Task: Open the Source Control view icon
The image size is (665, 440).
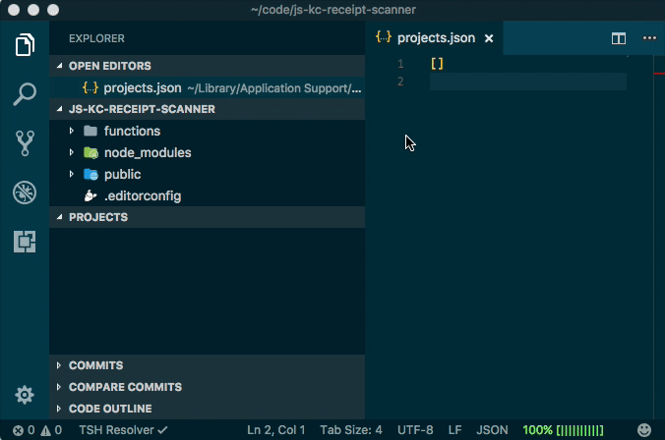Action: [x=25, y=143]
